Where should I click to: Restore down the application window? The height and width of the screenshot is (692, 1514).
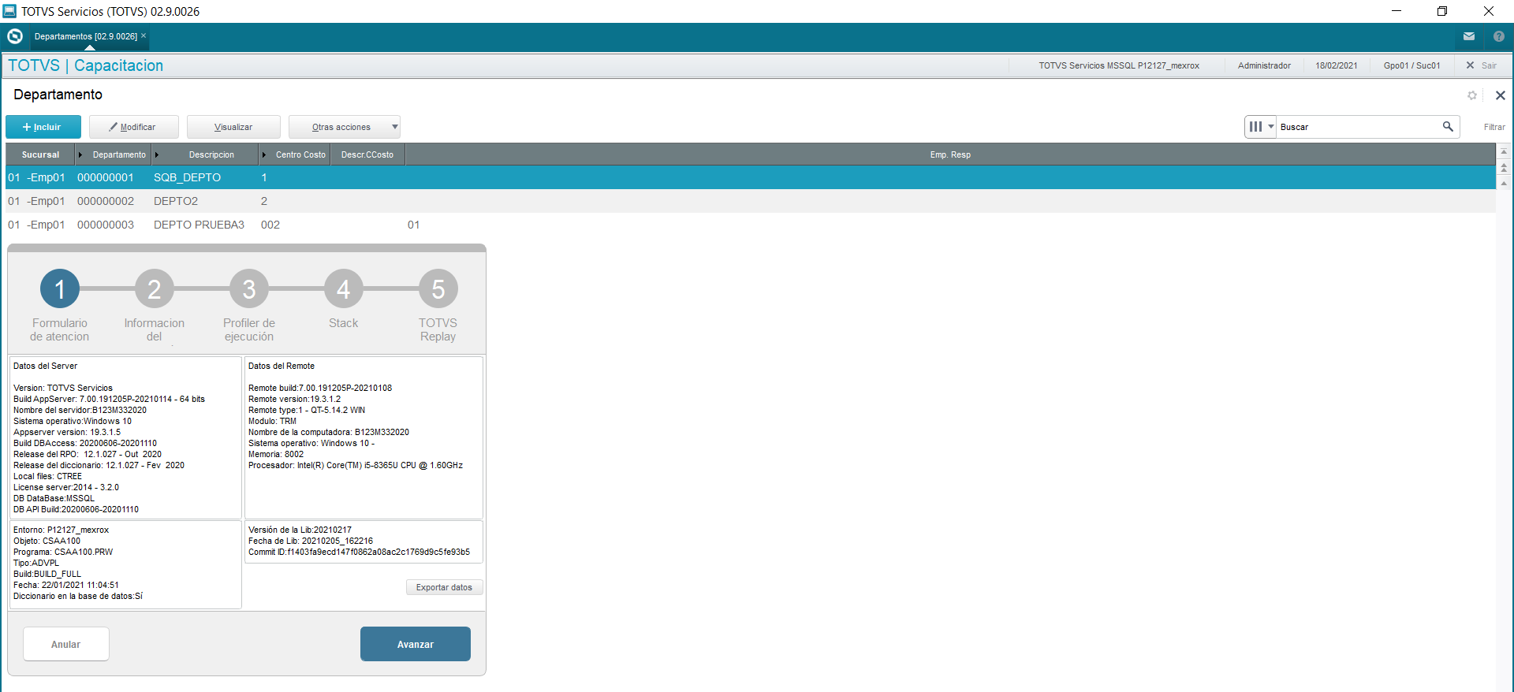coord(1442,11)
